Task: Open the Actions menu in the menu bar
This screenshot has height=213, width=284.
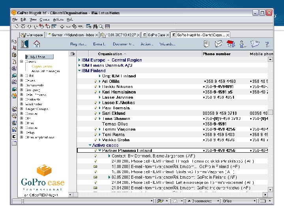Action: [x=58, y=19]
